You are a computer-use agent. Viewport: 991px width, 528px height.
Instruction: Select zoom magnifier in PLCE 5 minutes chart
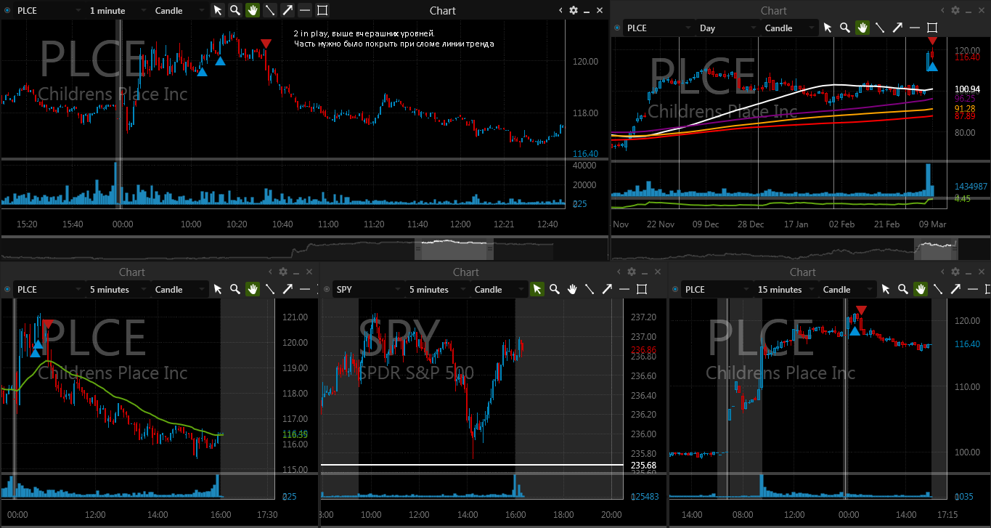[x=235, y=289]
